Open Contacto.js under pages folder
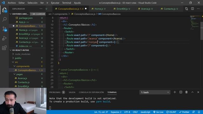Viewport: 203px width, 114px height. (23, 82)
